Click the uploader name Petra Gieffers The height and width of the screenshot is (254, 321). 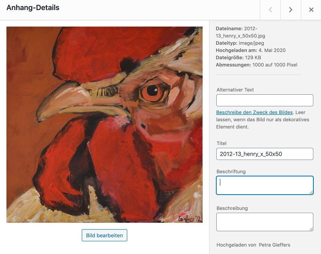tap(274, 245)
